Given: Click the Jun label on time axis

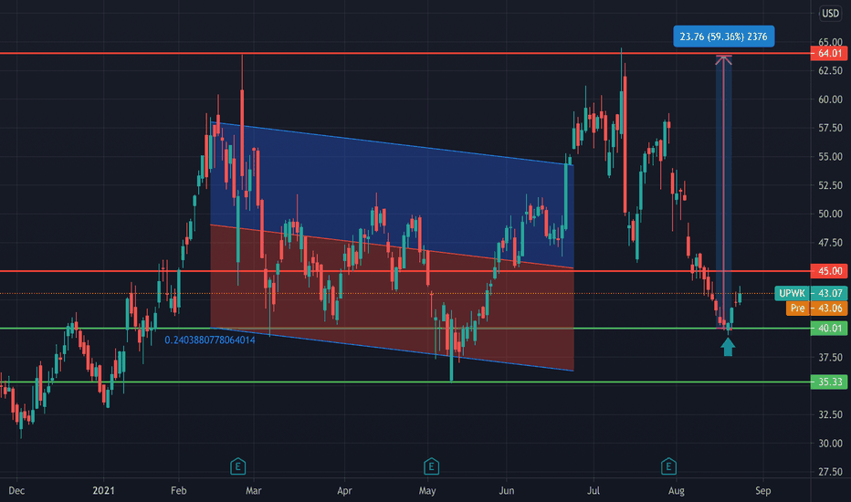Looking at the screenshot, I should [506, 491].
